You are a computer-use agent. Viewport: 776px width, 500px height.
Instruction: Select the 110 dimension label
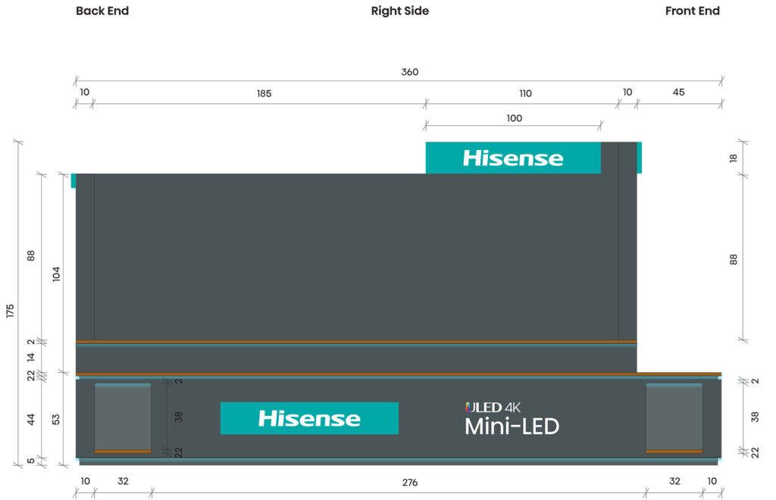525,93
